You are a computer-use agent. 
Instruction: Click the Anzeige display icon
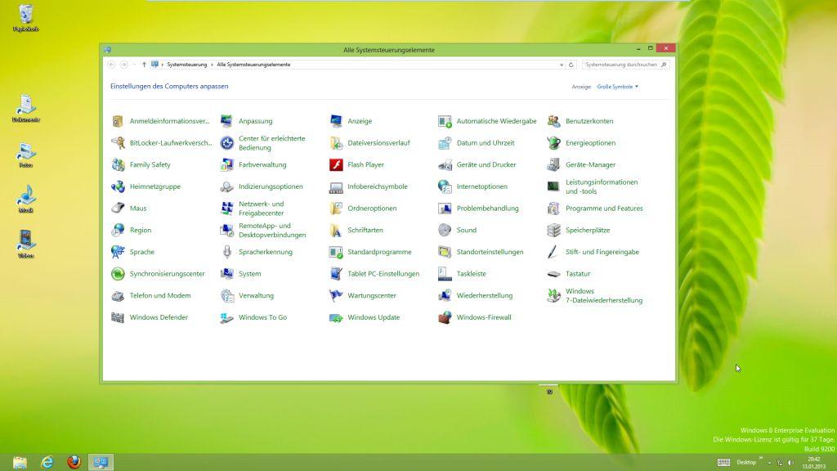pyautogui.click(x=336, y=121)
